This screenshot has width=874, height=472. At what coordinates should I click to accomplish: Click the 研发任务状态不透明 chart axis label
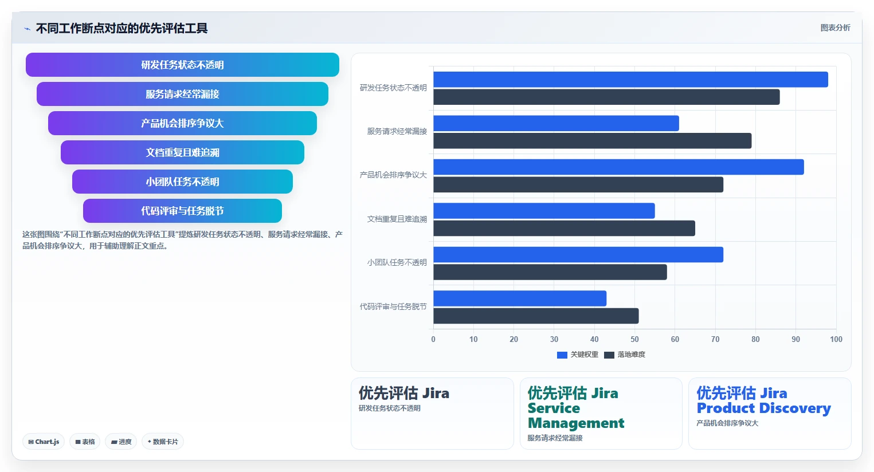click(393, 88)
